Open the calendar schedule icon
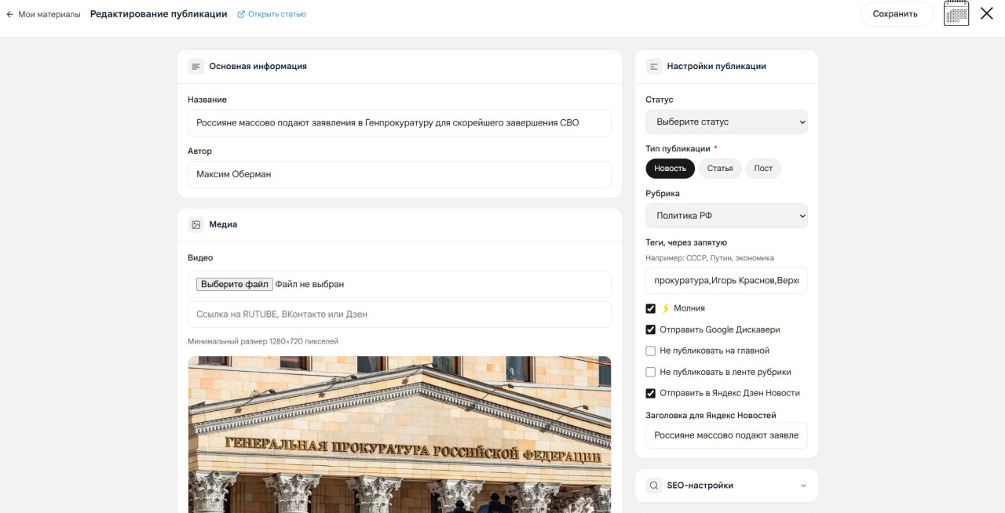1005x513 pixels. point(956,13)
